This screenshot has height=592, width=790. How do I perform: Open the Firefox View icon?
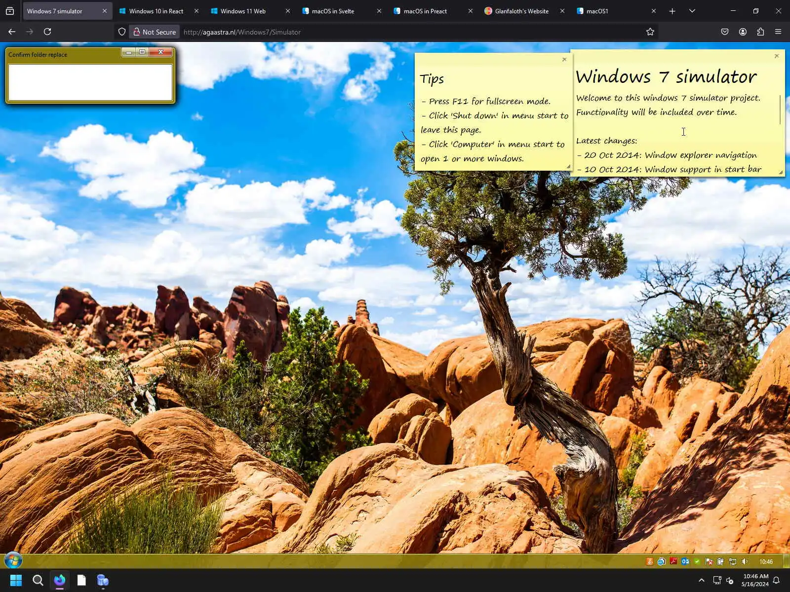point(10,11)
